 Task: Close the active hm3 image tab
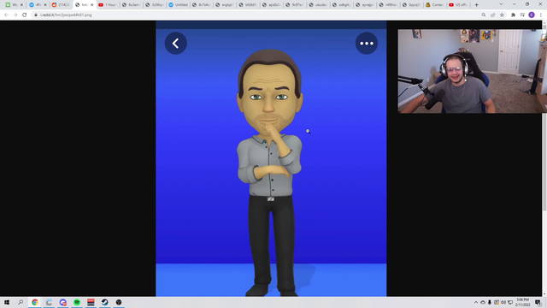pyautogui.click(x=92, y=5)
